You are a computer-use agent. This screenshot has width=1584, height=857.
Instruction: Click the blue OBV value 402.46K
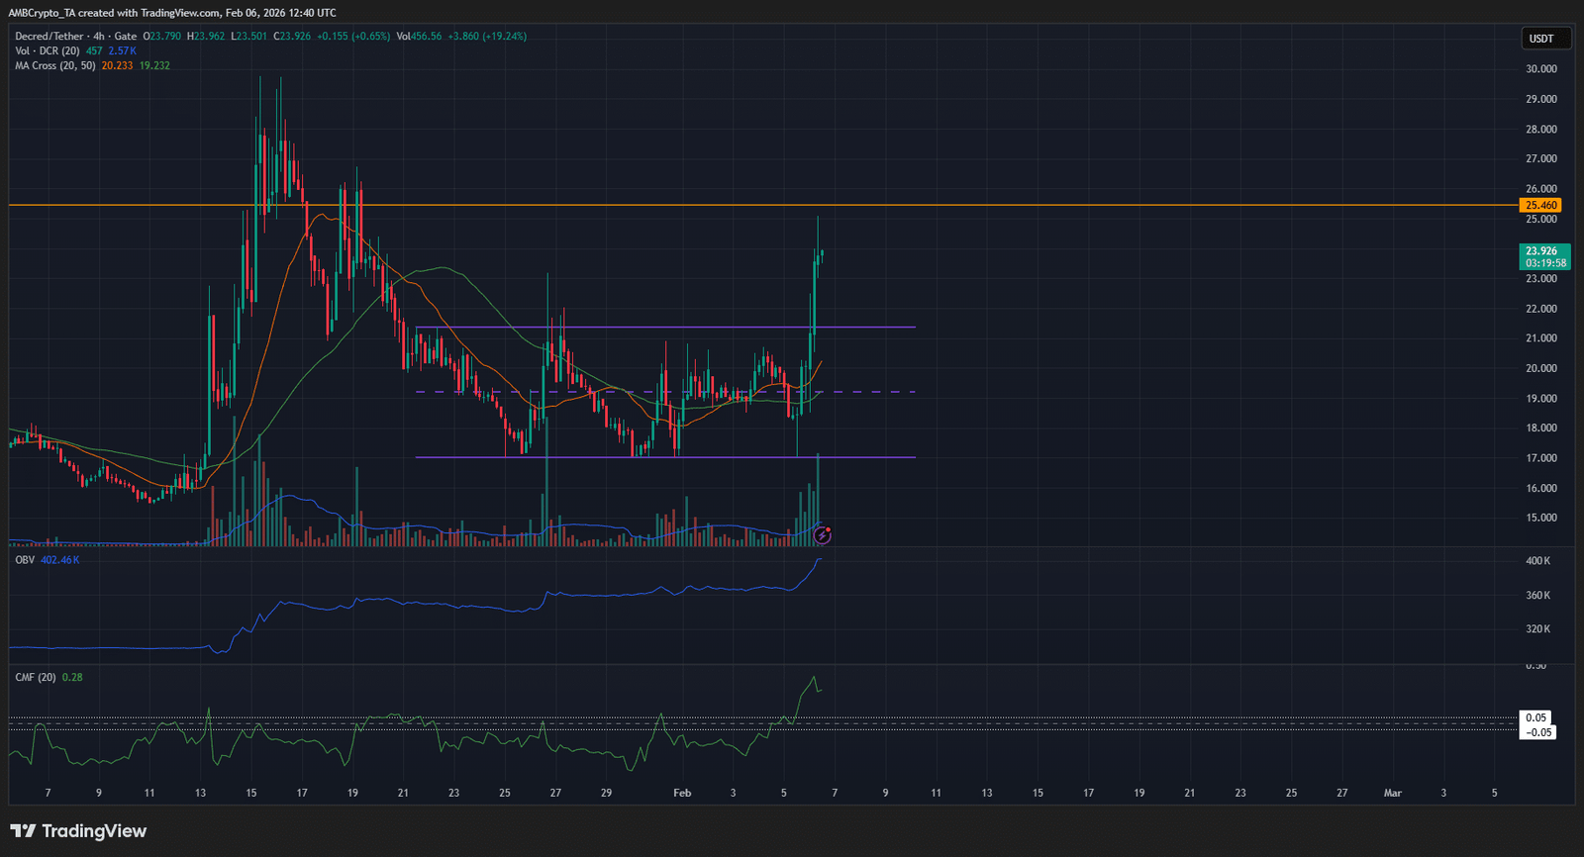(x=59, y=560)
